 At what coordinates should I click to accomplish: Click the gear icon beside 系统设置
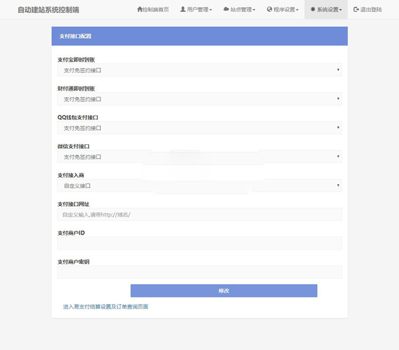313,9
